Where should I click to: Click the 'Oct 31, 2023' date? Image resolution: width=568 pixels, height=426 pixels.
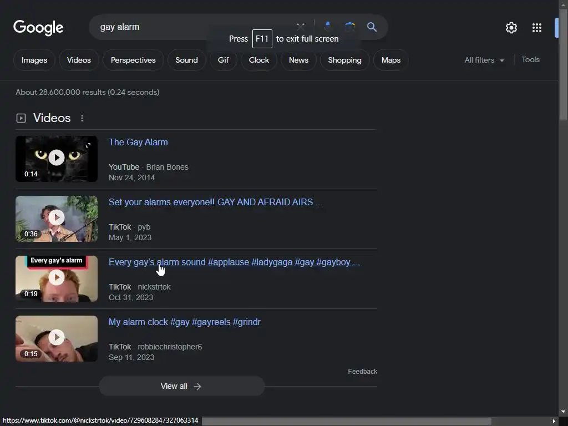point(131,297)
